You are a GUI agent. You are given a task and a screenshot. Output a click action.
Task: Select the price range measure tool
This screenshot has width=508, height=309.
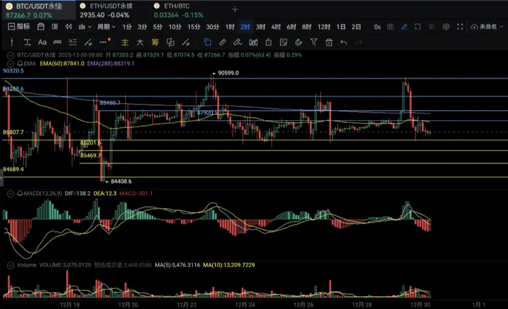27,42
